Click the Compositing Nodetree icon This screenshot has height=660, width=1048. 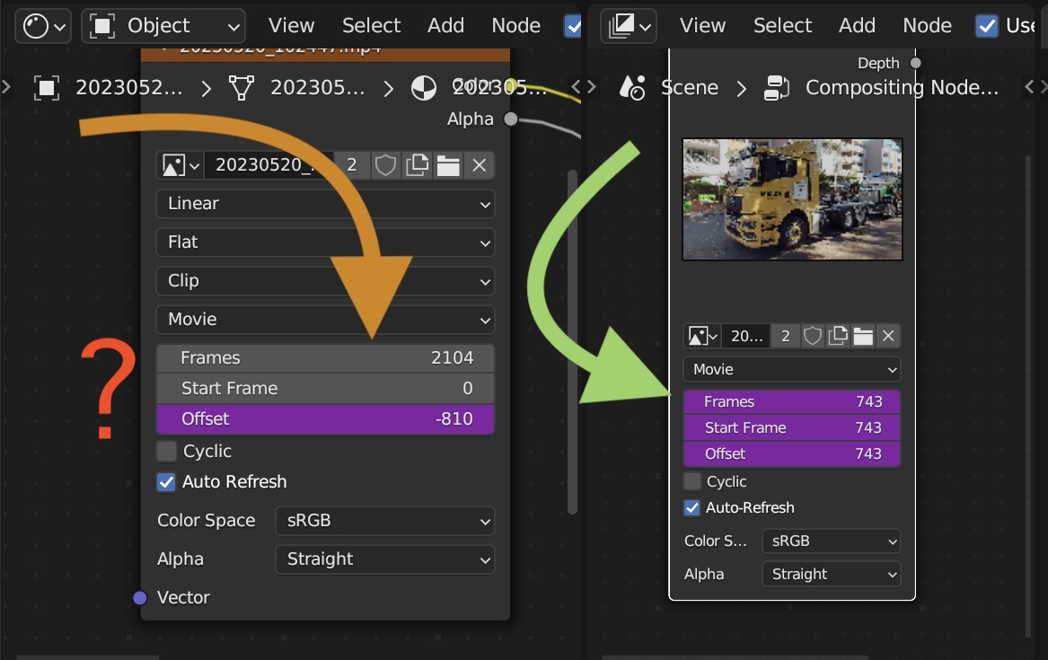(x=776, y=87)
